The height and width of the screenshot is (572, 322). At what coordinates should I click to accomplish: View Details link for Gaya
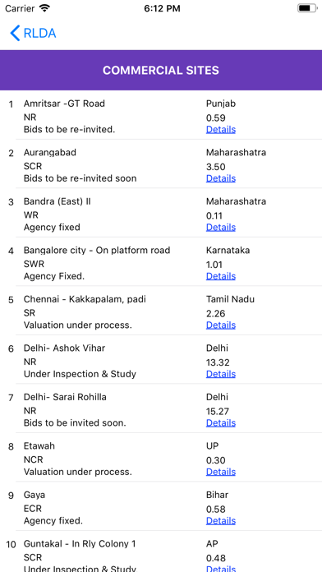221,520
